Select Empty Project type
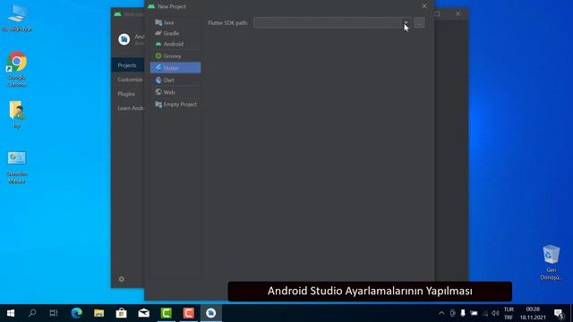 point(175,105)
